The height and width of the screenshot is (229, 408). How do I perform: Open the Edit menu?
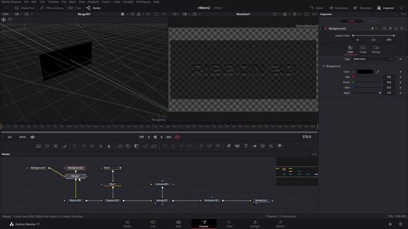(34, 2)
